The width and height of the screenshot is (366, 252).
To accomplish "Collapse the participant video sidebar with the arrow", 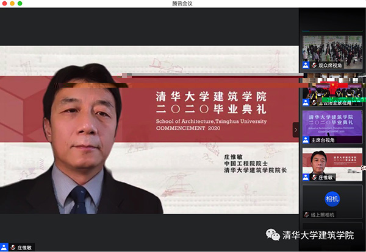I will pos(296,130).
